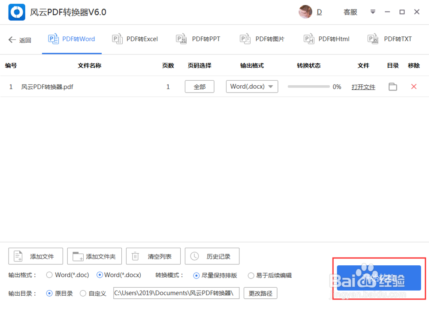Click the output path input field
The image size is (429, 309).
(x=176, y=293)
